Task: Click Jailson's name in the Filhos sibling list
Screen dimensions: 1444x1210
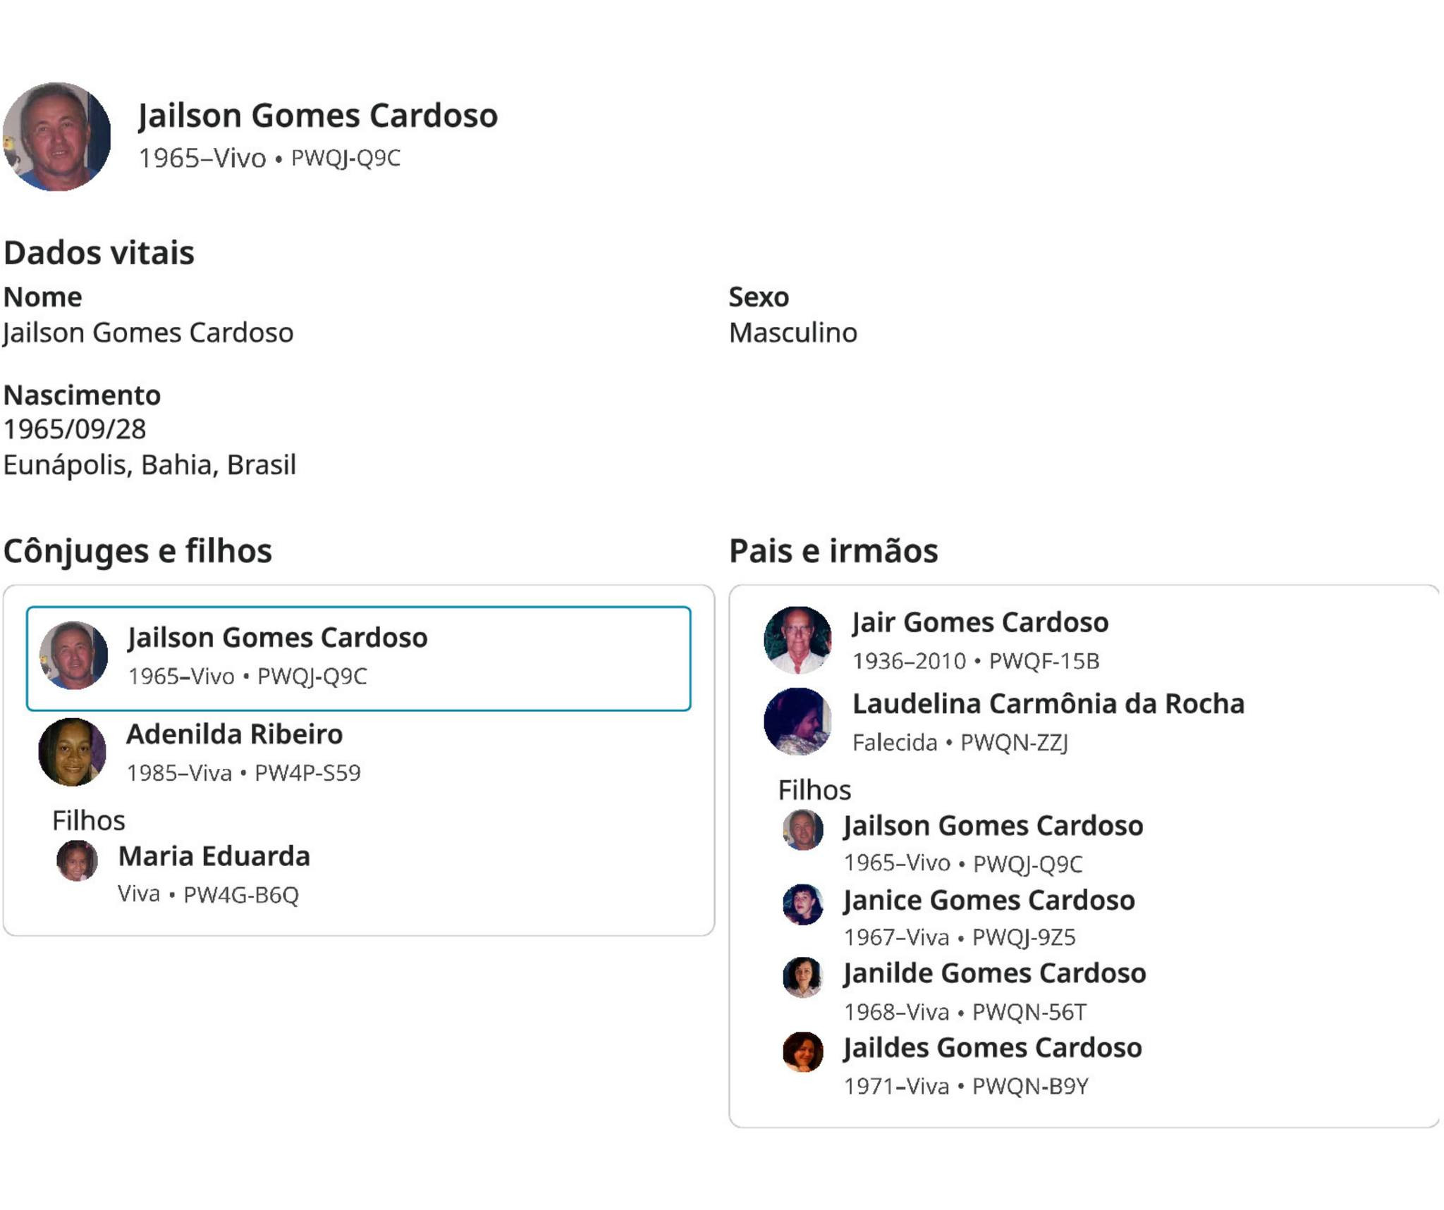Action: (993, 825)
